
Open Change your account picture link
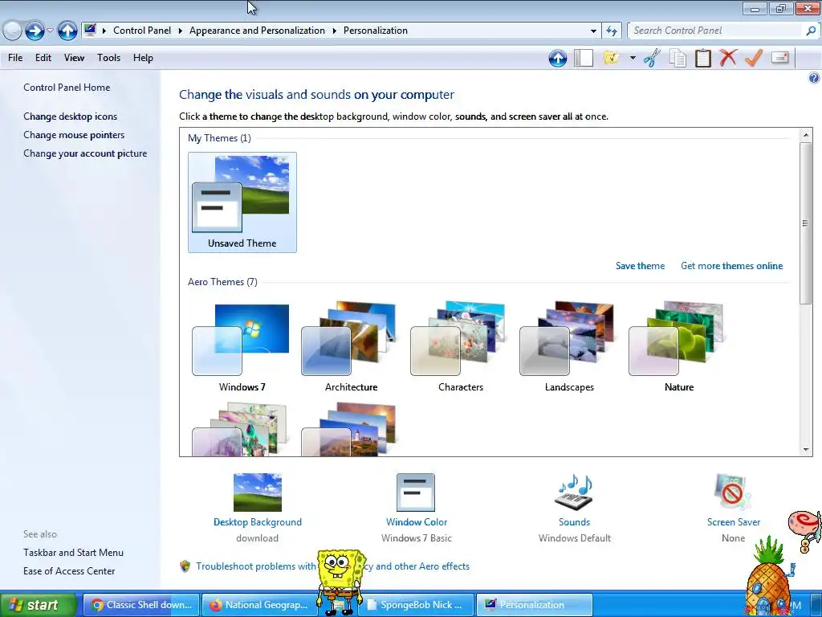pyautogui.click(x=85, y=153)
